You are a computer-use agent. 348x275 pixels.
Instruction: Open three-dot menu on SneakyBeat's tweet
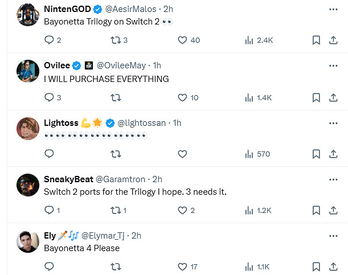[x=333, y=179]
